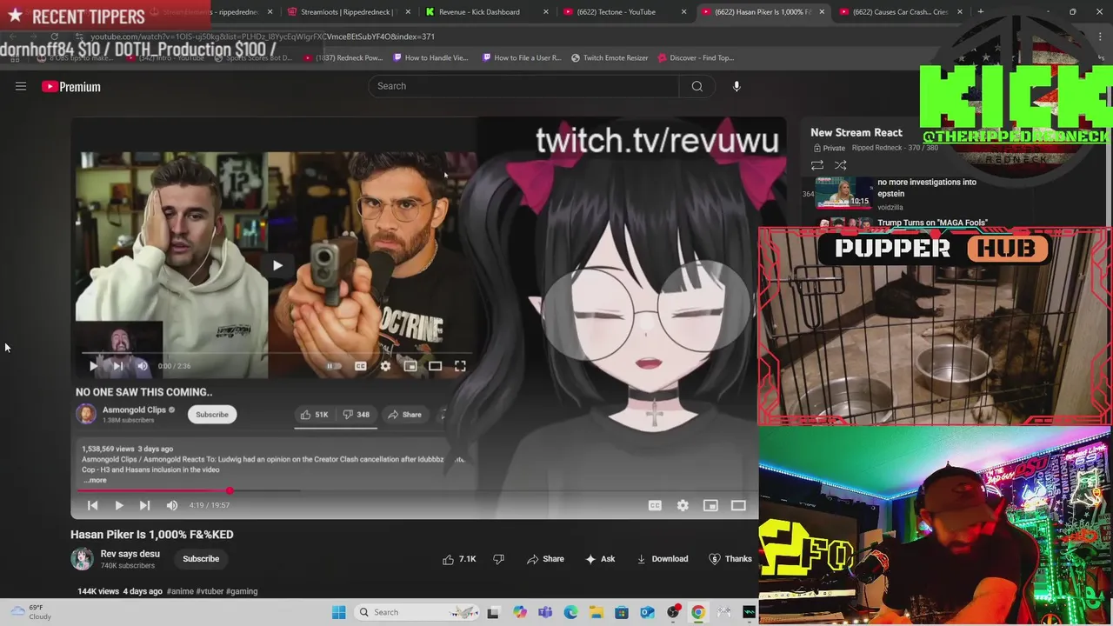Image resolution: width=1113 pixels, height=626 pixels.
Task: Like the embedded clip showing 51K
Action: coord(314,415)
